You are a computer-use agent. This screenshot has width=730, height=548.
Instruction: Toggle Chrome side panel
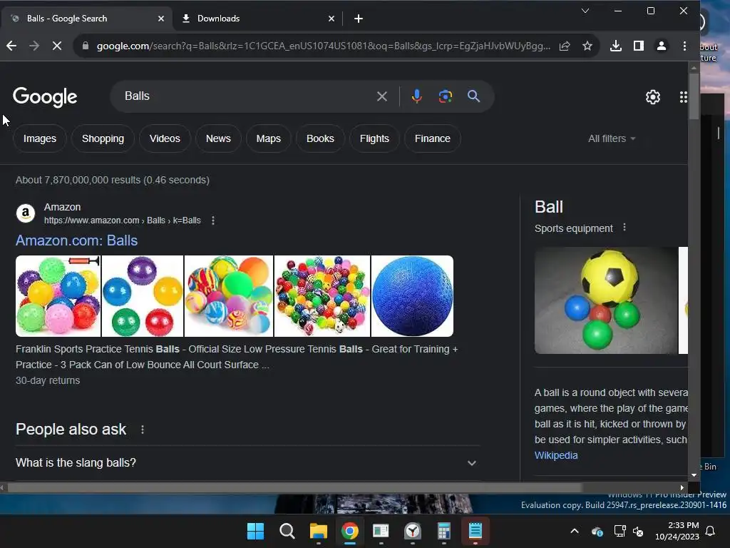[x=638, y=46]
